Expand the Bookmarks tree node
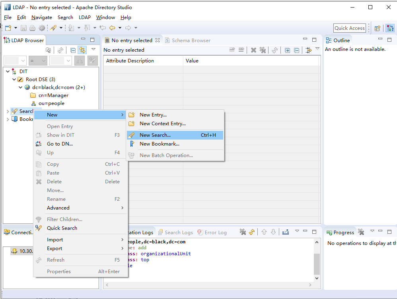Image resolution: width=397 pixels, height=299 pixels. (x=8, y=119)
